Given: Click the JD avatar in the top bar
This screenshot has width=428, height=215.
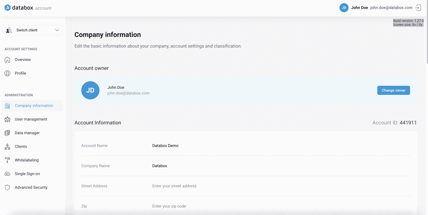Looking at the screenshot, I should [344, 7].
